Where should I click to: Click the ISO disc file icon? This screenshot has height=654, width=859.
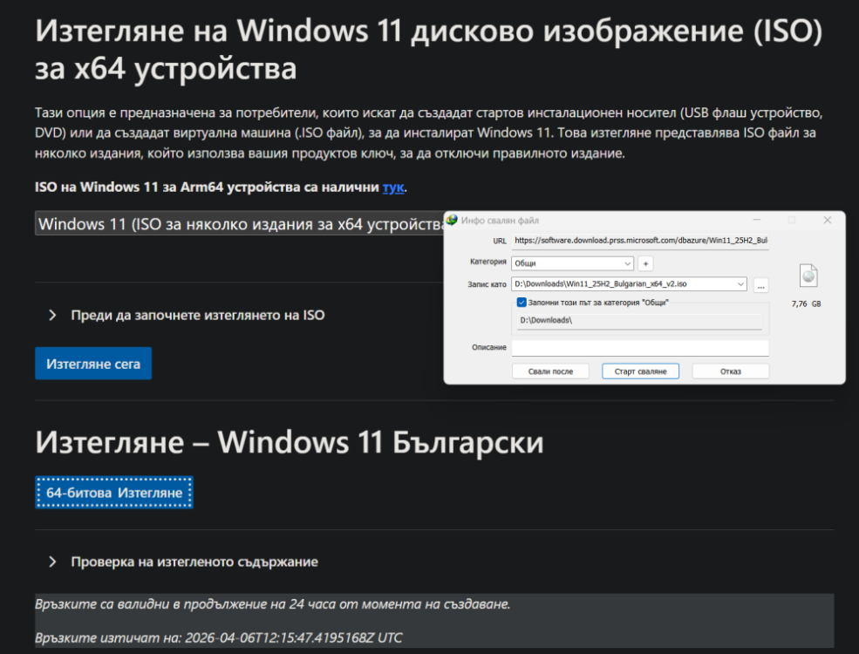tap(808, 276)
